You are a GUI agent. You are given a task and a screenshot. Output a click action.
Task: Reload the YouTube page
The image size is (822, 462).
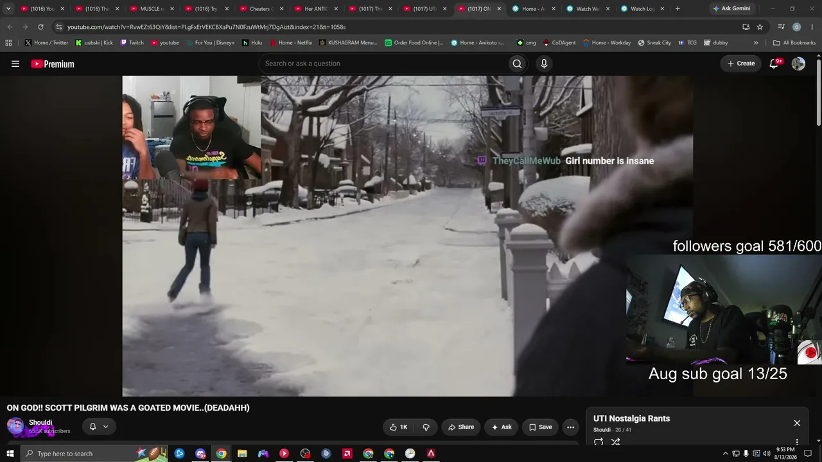click(40, 27)
